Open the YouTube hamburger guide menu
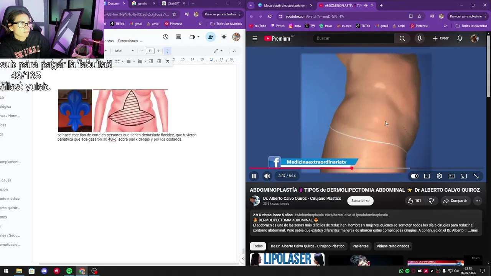Viewport: 491px width, 276px height. (255, 38)
